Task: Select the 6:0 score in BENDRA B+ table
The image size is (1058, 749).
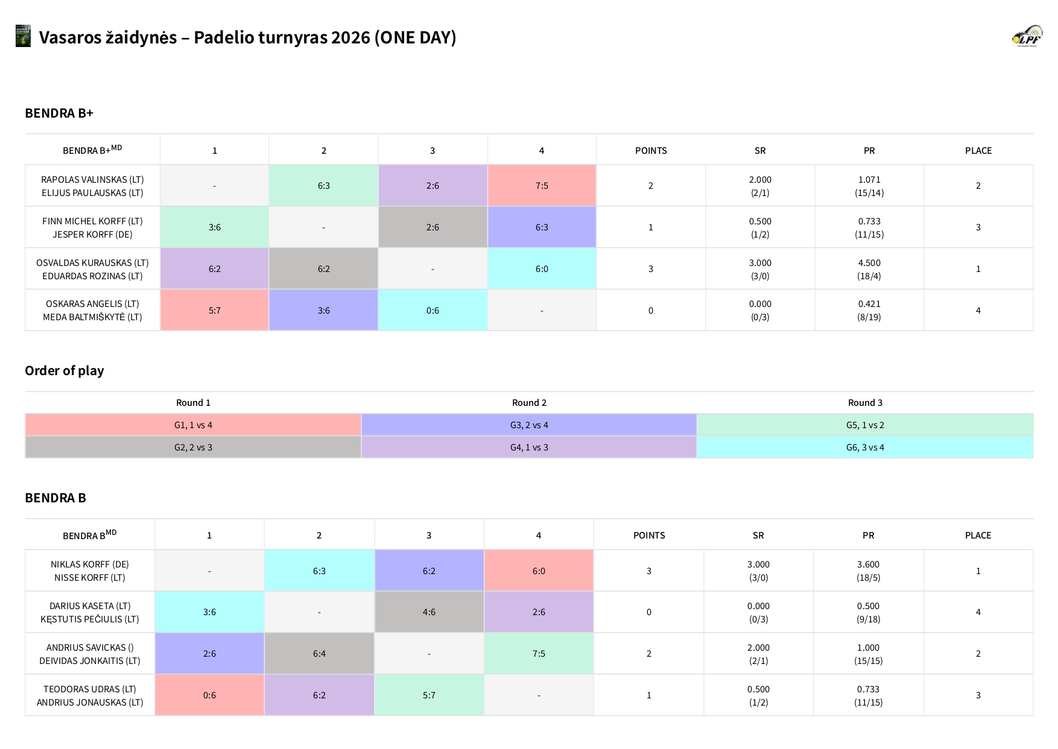Action: coord(542,269)
